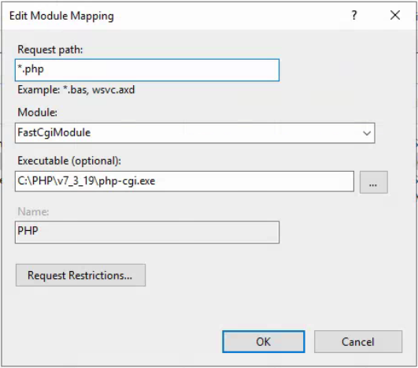Open the Request Restrictions dialog

80,275
